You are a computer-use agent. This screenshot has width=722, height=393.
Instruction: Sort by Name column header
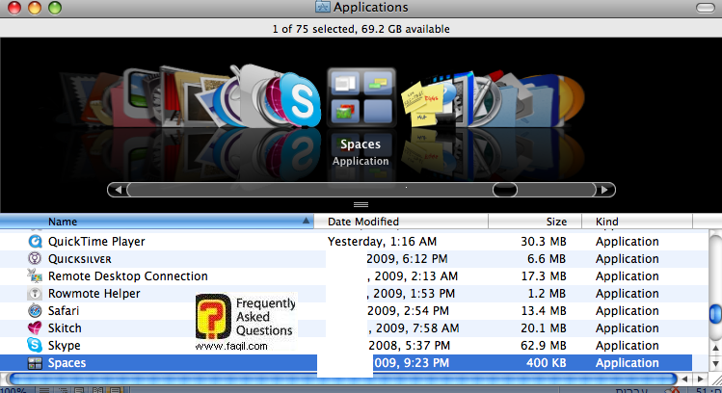coord(156,222)
